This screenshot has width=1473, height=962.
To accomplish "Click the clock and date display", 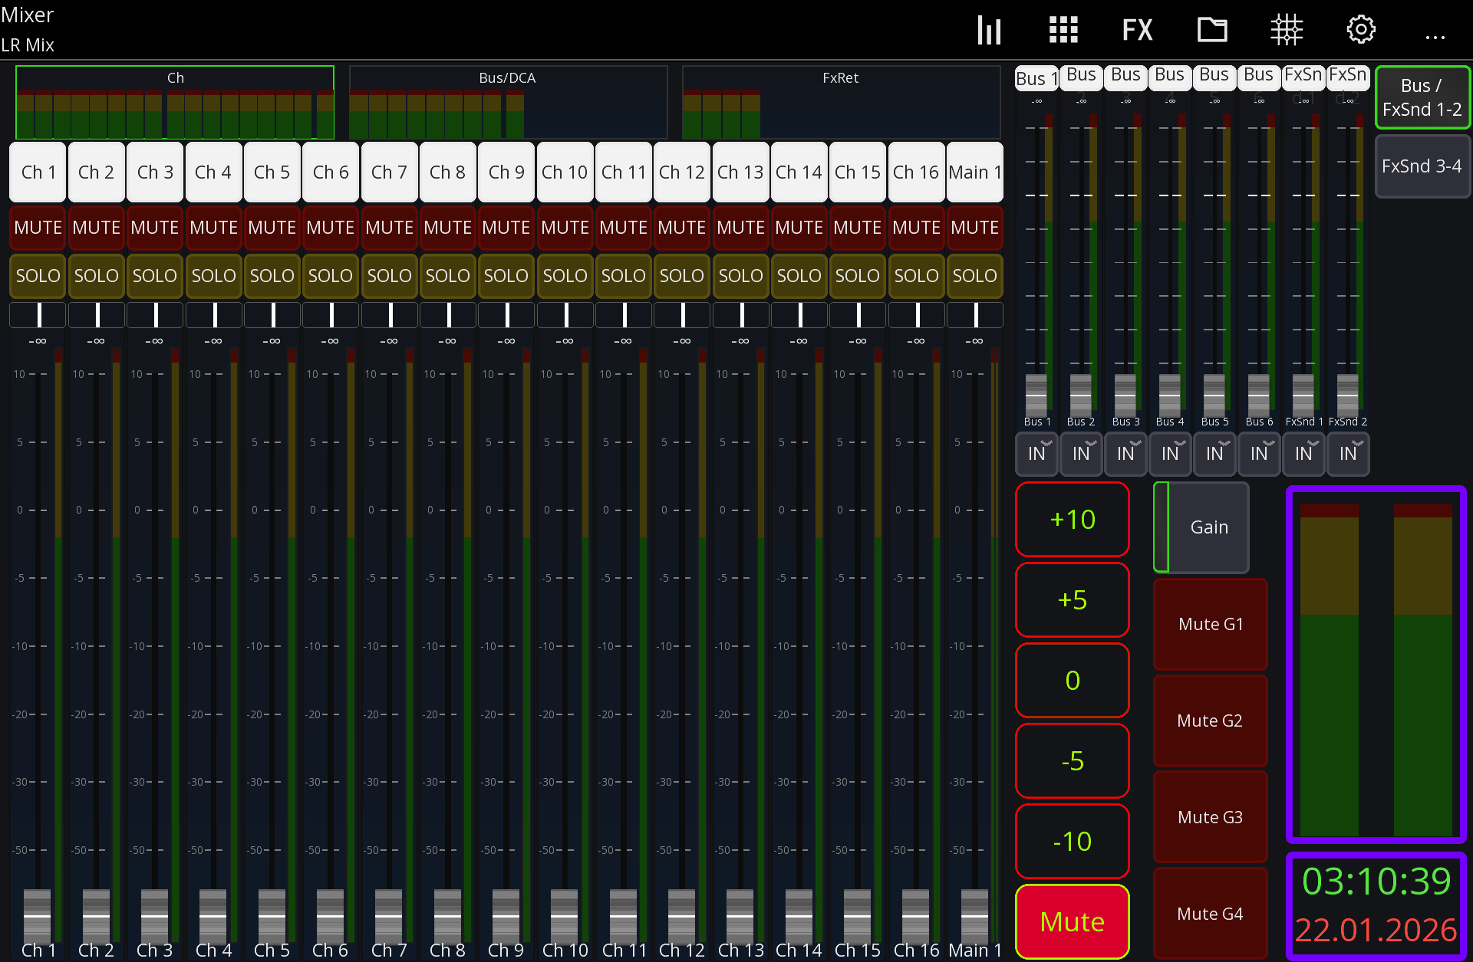I will coord(1376,906).
